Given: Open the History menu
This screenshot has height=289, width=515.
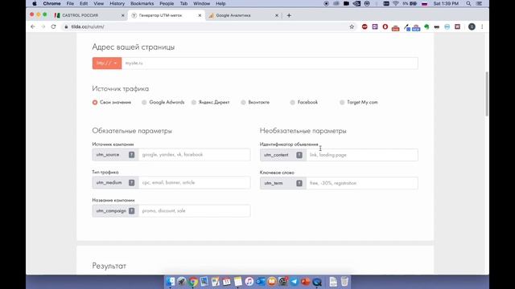Looking at the screenshot, I should 117,3.
